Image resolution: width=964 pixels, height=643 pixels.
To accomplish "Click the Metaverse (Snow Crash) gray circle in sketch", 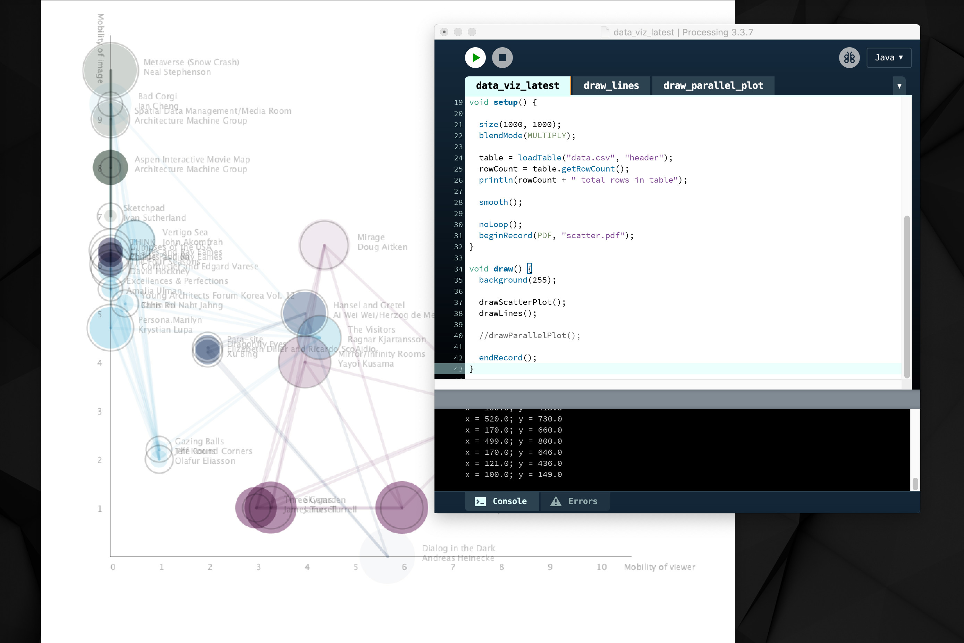I will pos(110,70).
